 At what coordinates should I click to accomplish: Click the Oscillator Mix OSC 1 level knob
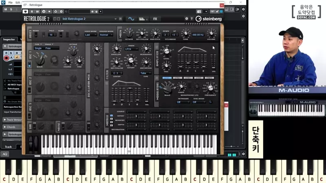(x=97, y=49)
